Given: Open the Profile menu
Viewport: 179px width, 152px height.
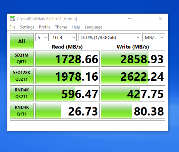Looking at the screenshot, I should click(45, 27).
